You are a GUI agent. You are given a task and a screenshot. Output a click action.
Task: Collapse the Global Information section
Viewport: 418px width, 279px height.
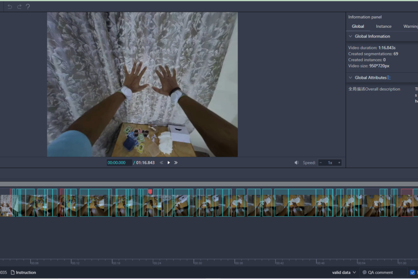(x=351, y=36)
